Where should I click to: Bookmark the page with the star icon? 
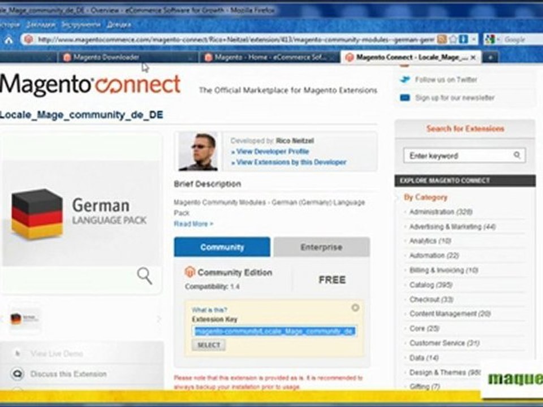[453, 40]
